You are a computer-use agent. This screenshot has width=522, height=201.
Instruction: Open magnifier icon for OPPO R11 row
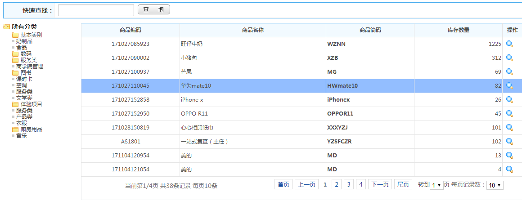(x=509, y=113)
